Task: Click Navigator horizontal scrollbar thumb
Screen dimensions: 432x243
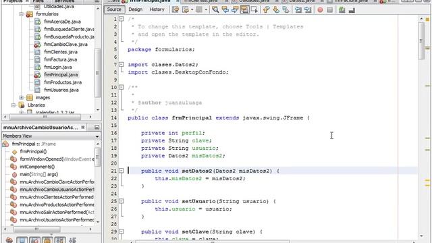Action: 37,229
